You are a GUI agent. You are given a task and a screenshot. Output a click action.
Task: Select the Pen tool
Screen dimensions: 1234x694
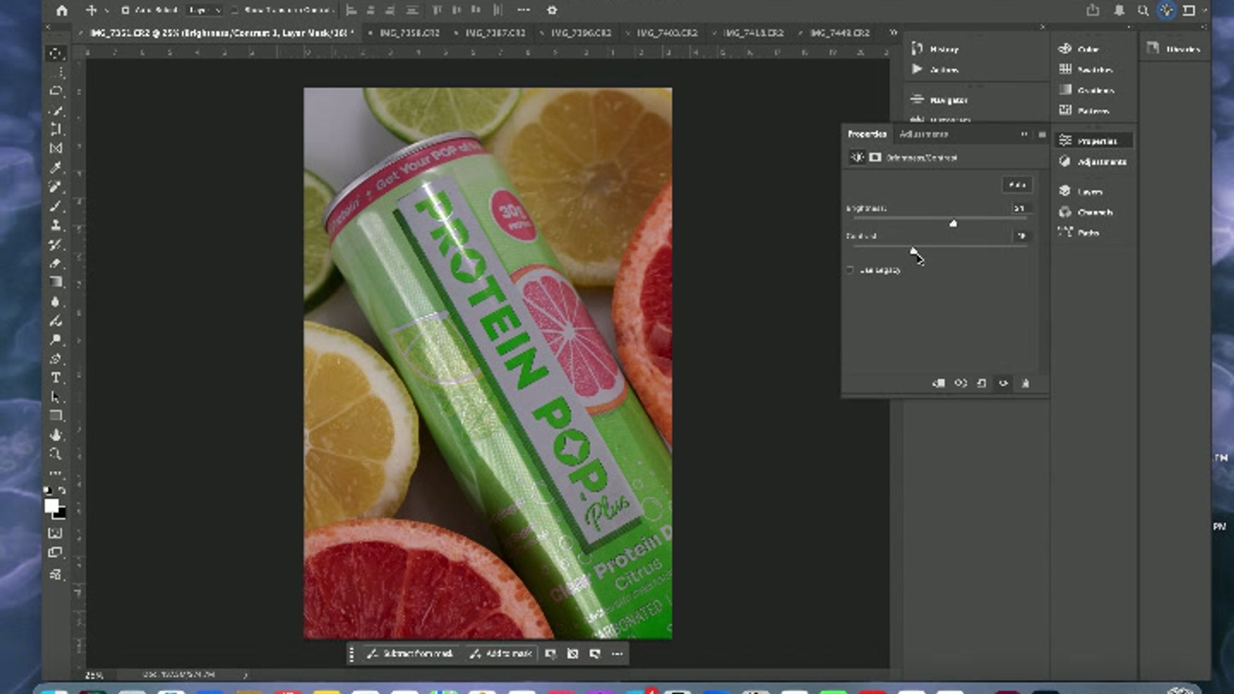(56, 359)
